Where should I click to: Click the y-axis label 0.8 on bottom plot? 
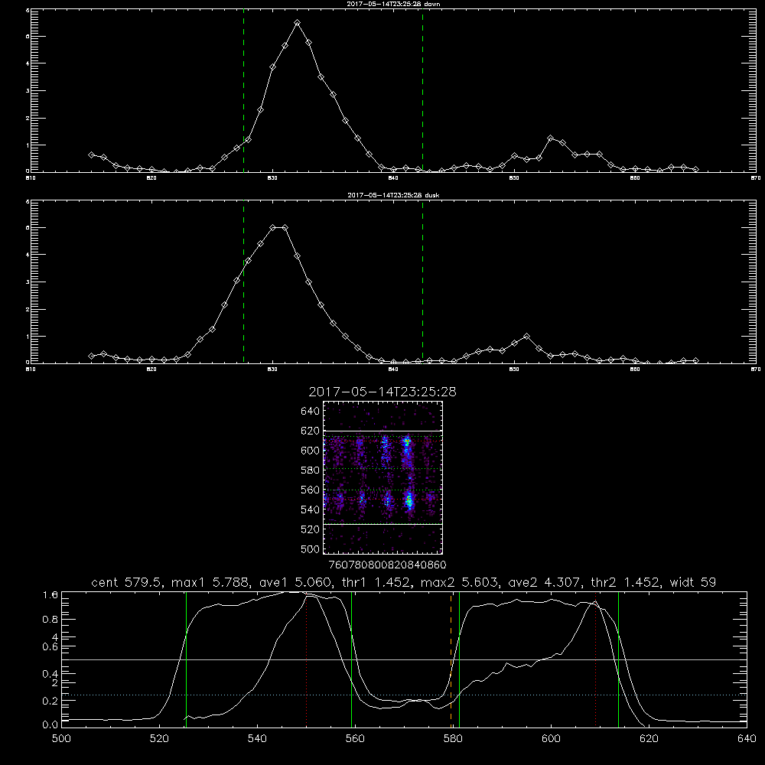(x=50, y=619)
